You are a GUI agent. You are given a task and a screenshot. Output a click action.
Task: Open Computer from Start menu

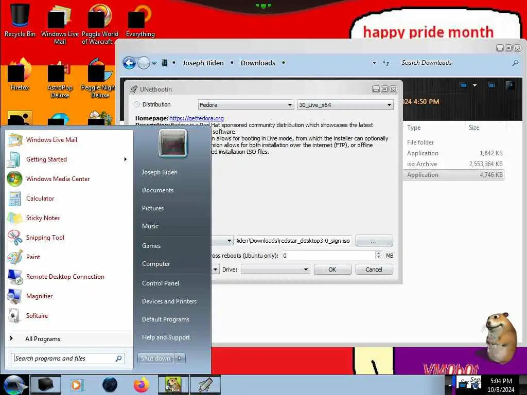click(156, 264)
